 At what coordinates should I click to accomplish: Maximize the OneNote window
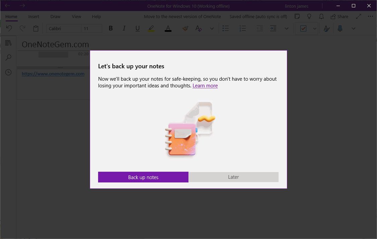click(354, 6)
